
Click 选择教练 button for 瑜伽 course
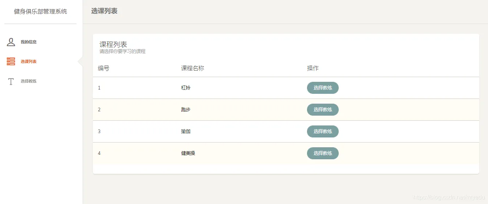[323, 131]
